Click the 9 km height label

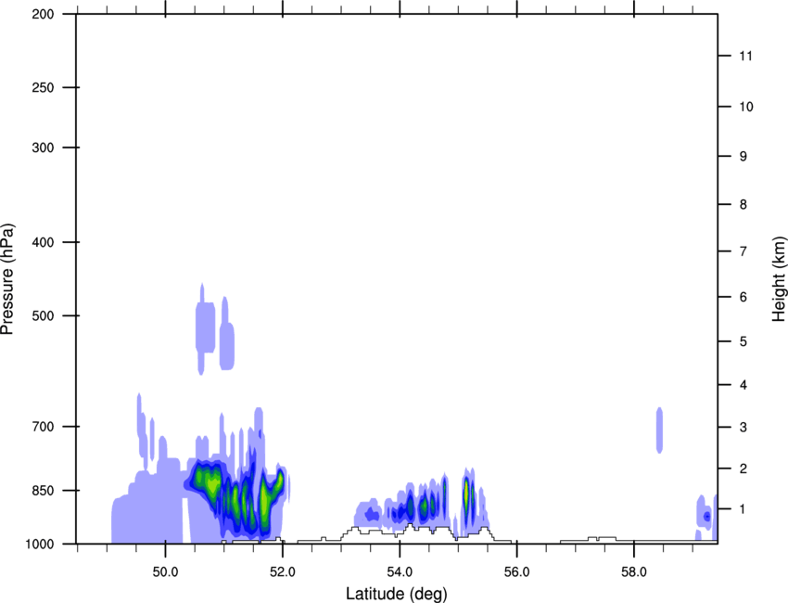(744, 157)
